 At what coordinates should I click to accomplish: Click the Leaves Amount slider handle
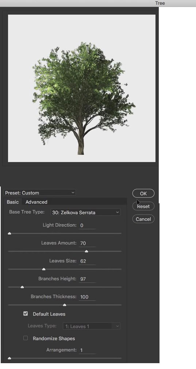[87, 251]
